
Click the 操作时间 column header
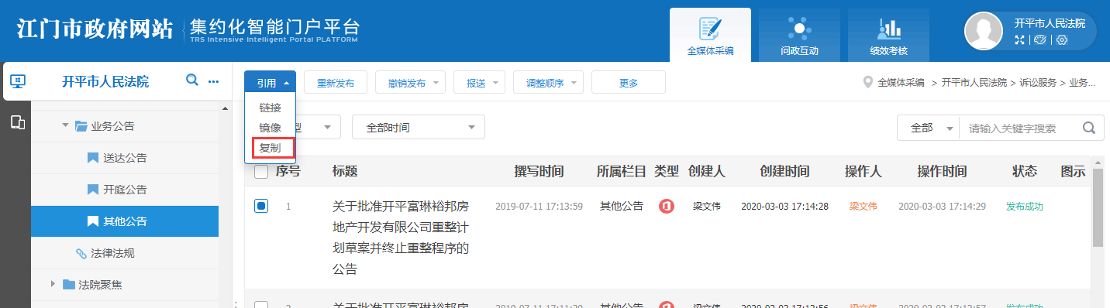click(942, 172)
